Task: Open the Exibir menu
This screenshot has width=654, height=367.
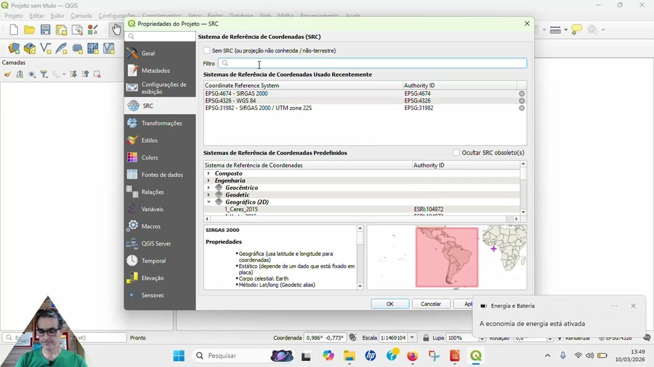Action: point(57,16)
